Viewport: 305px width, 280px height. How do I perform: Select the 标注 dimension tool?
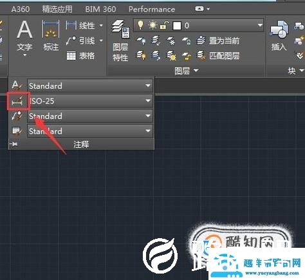(51, 36)
